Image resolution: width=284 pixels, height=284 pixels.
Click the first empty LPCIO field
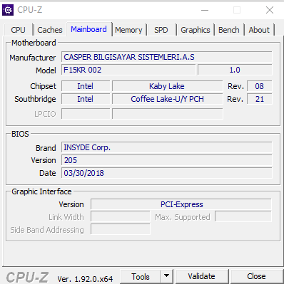(x=86, y=114)
